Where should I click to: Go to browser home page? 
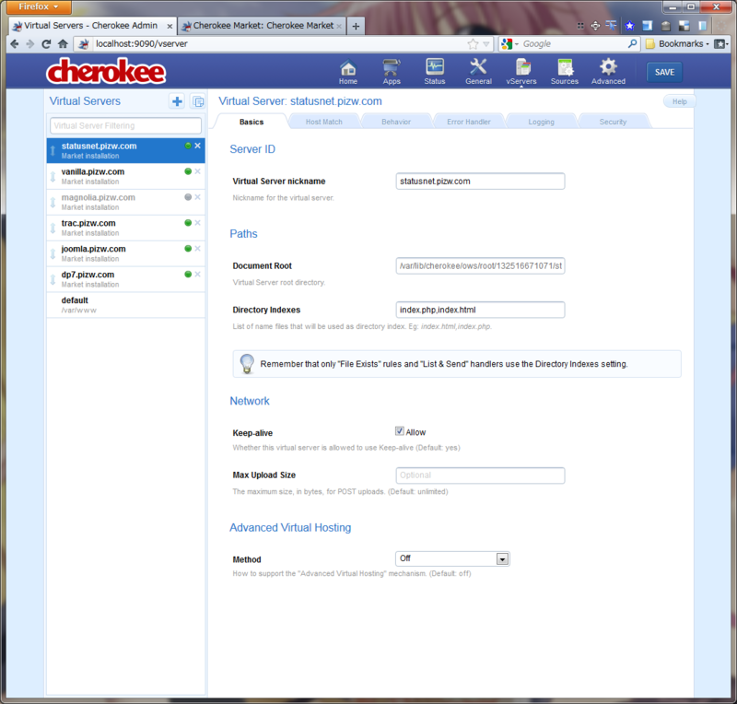(x=63, y=43)
